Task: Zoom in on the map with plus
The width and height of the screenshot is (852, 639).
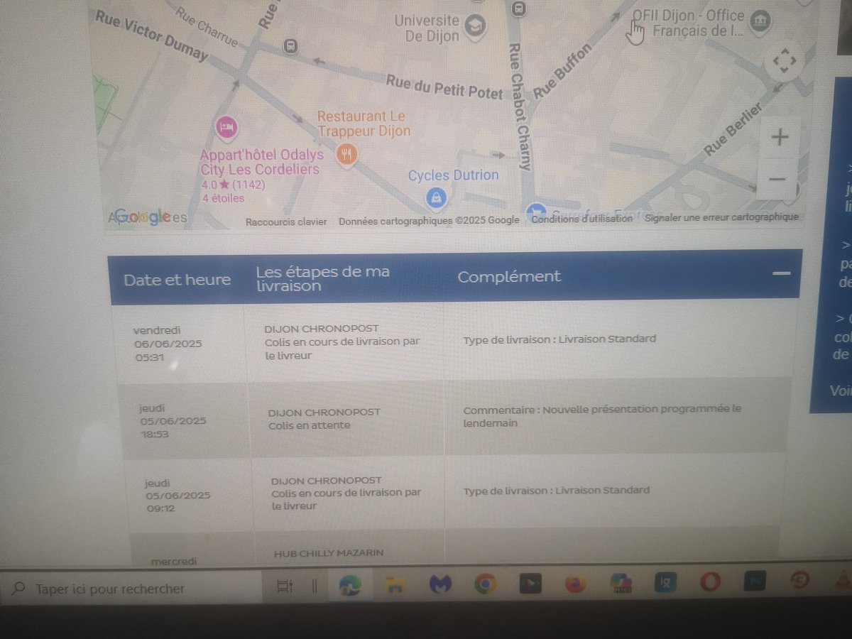Action: 780,136
